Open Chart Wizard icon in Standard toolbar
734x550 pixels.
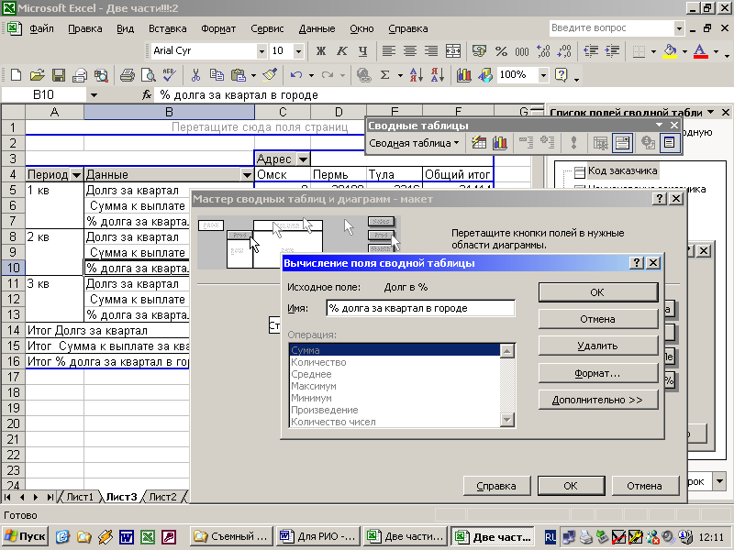pyautogui.click(x=463, y=75)
